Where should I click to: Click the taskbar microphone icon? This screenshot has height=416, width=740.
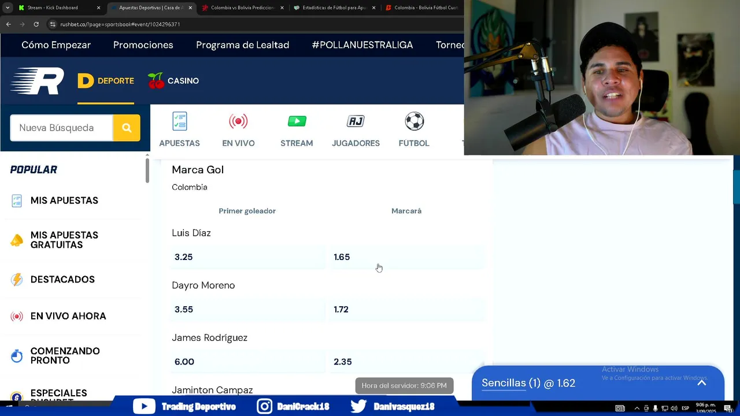(x=655, y=408)
